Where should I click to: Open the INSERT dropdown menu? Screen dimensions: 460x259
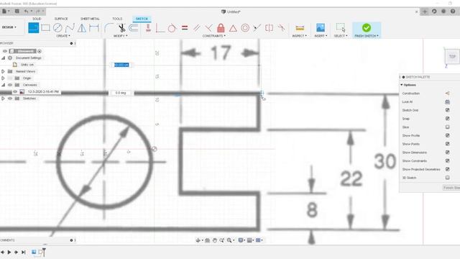[321, 36]
